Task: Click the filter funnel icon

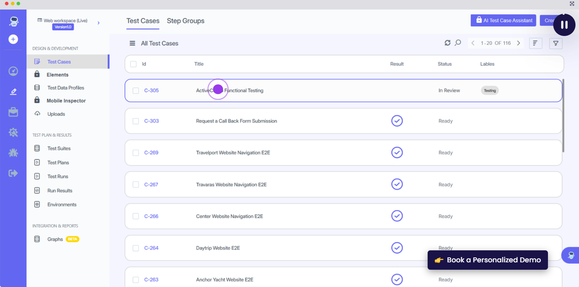Action: click(556, 43)
